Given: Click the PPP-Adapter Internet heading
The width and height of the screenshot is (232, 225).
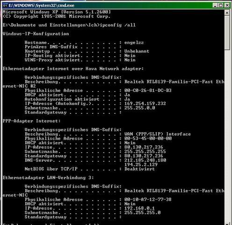Looking at the screenshot, I should click(31, 121).
